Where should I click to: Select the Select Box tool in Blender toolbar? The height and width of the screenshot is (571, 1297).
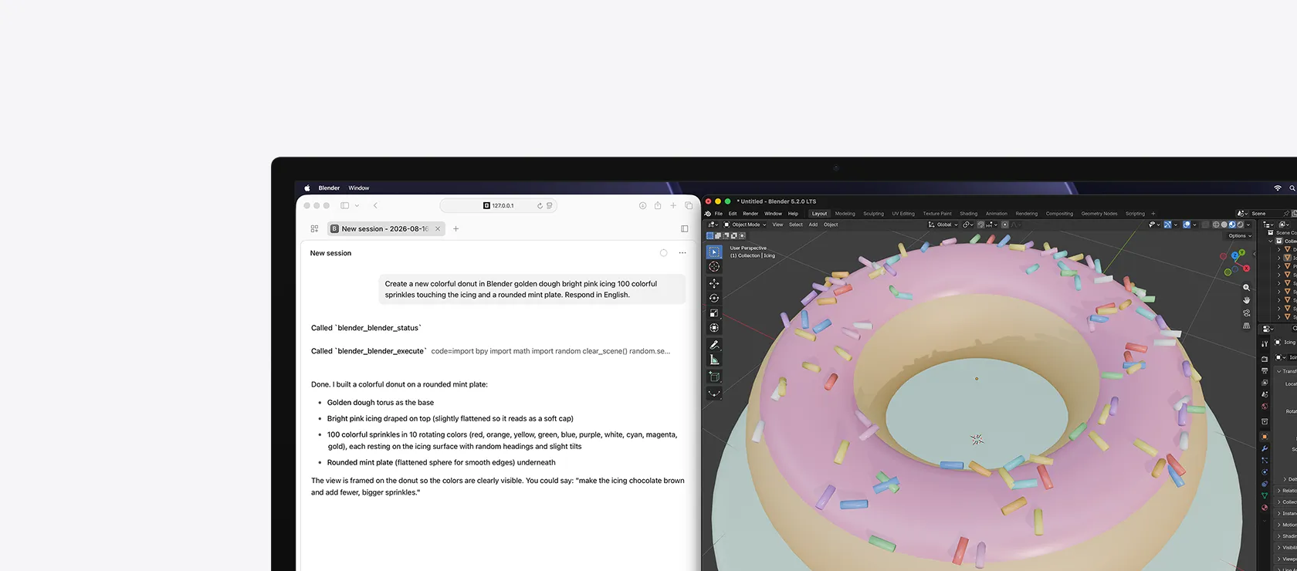(714, 252)
